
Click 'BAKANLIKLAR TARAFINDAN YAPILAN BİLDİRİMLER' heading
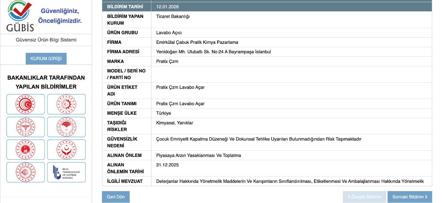click(x=46, y=82)
